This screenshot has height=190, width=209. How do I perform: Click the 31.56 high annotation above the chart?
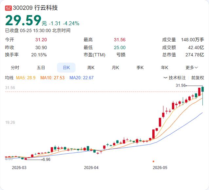point(180,85)
